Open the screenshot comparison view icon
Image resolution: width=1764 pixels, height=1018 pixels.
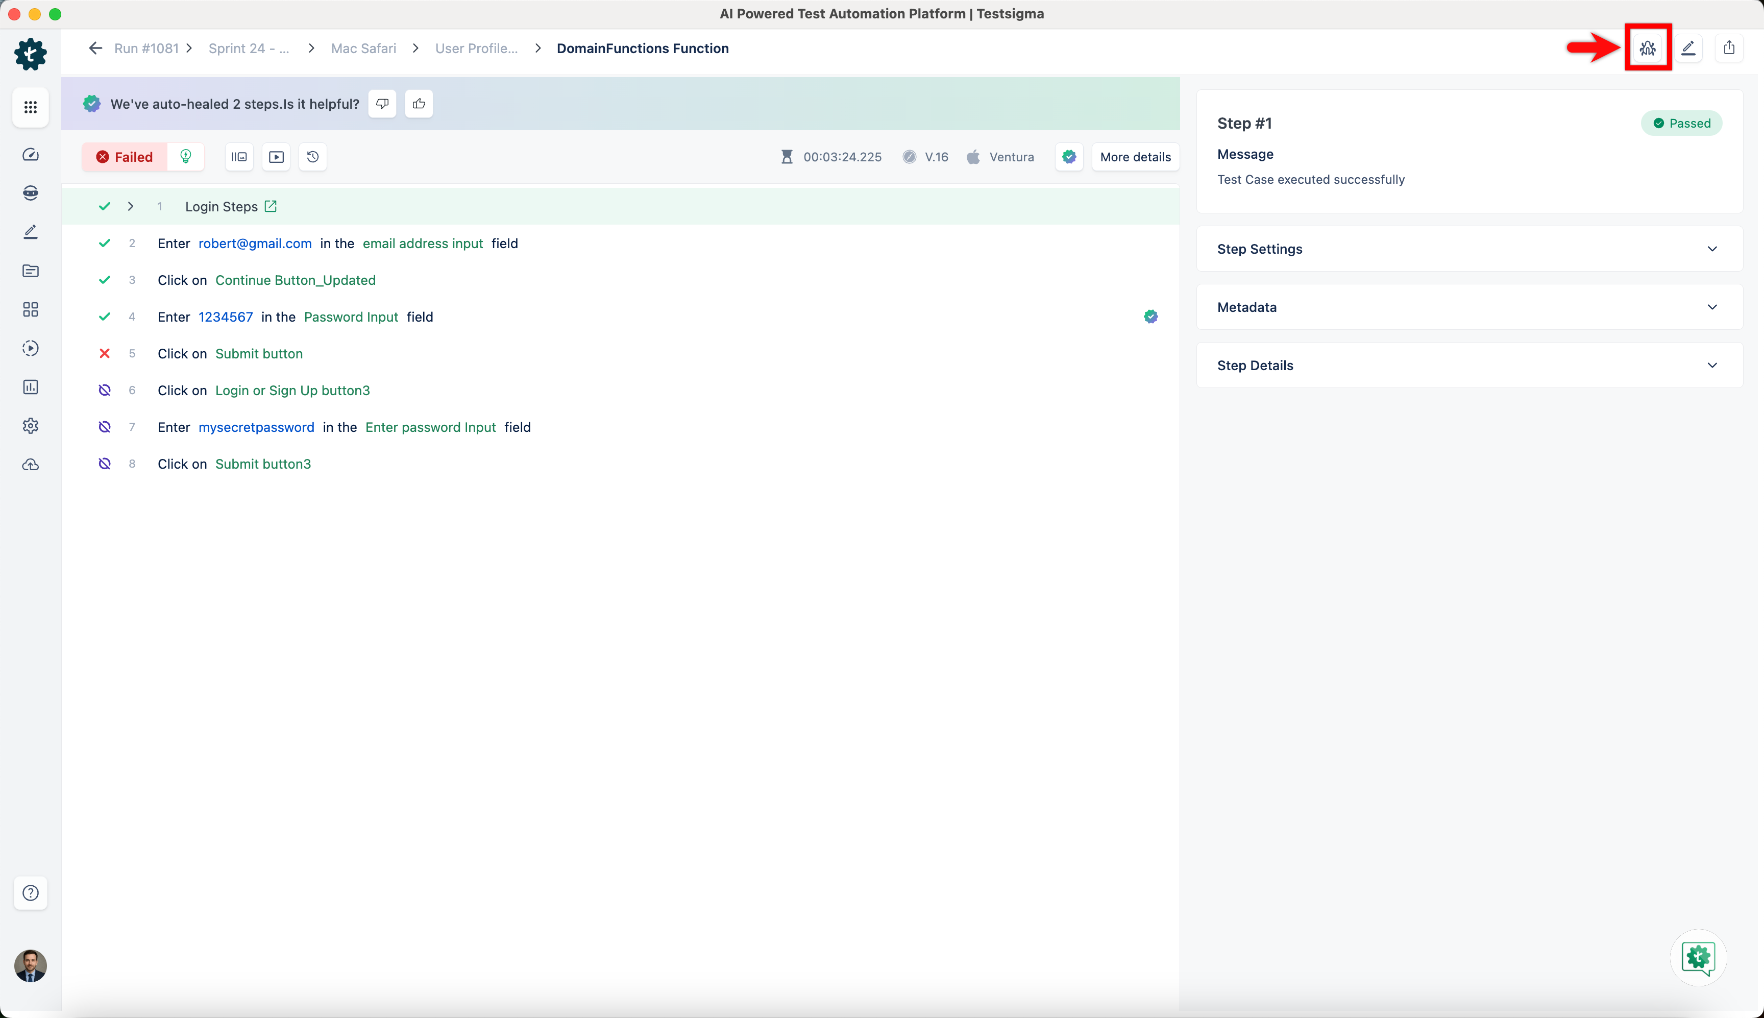click(x=238, y=157)
